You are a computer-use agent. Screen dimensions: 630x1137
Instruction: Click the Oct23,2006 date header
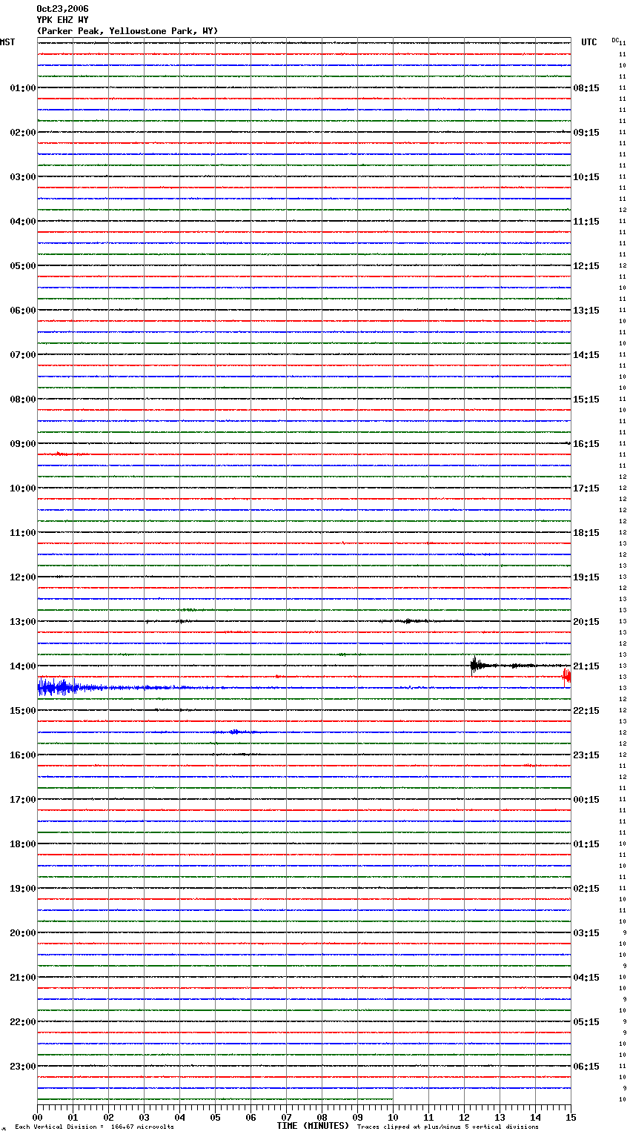pyautogui.click(x=62, y=9)
